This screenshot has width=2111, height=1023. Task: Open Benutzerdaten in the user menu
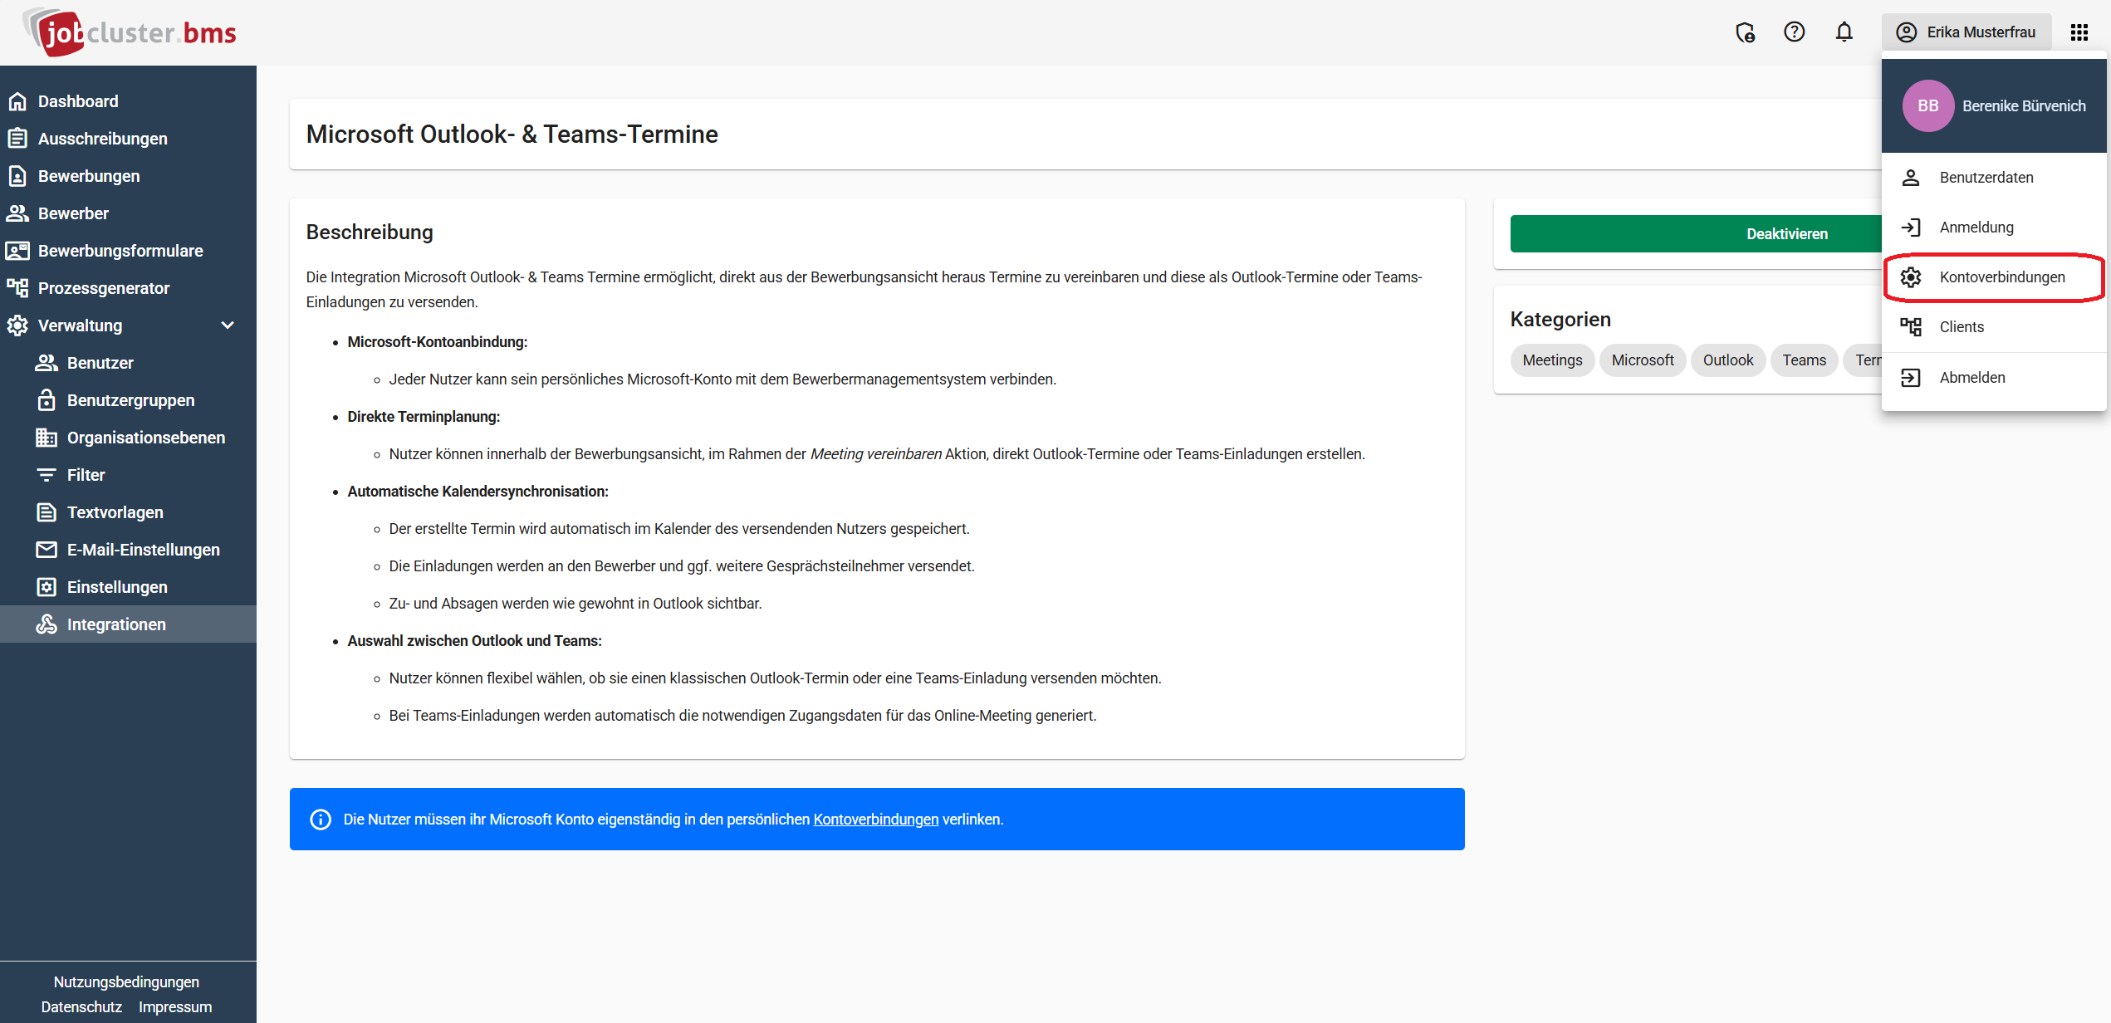pyautogui.click(x=1994, y=178)
